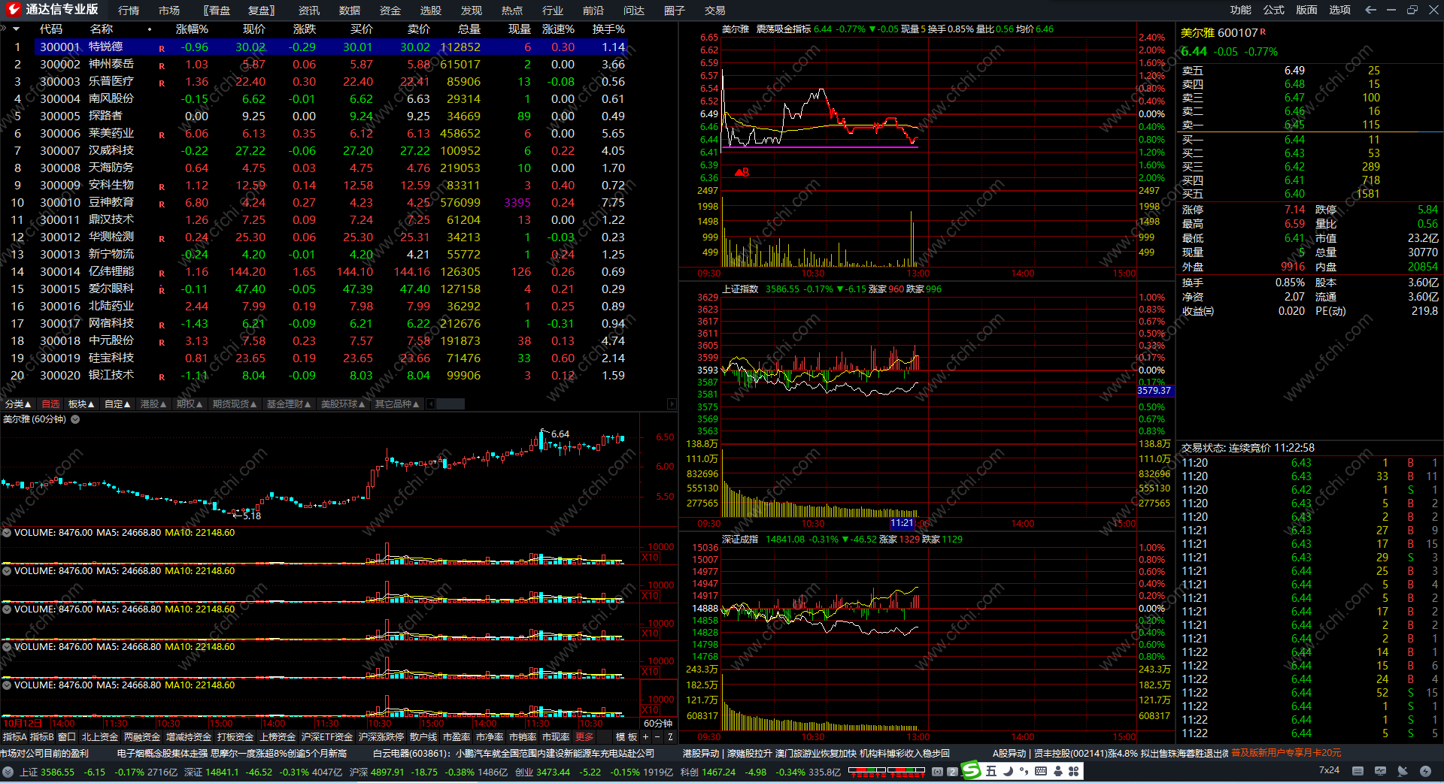Sort stock list by 涨幅% column
Viewport: 1444px width, 783px height.
[x=192, y=29]
